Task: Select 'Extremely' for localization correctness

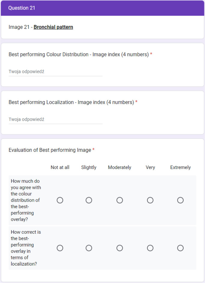Action: [x=180, y=248]
